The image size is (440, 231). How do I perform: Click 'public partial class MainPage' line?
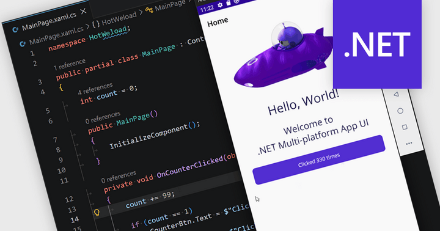(x=116, y=62)
